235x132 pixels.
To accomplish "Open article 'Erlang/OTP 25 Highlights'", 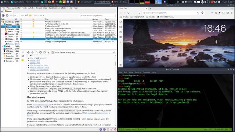I will click(55, 41).
